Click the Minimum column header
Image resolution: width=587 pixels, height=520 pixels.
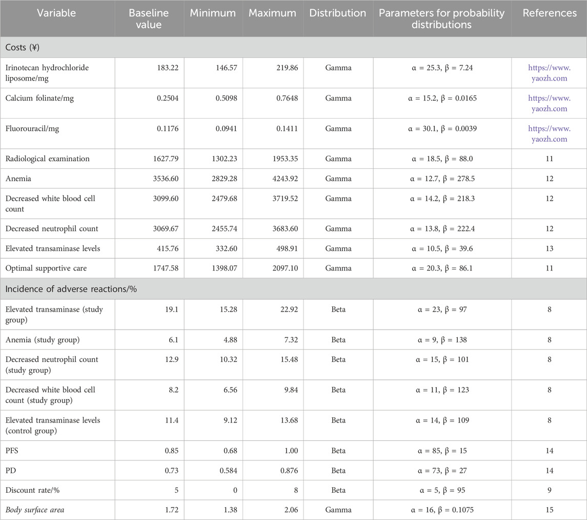[x=213, y=13]
